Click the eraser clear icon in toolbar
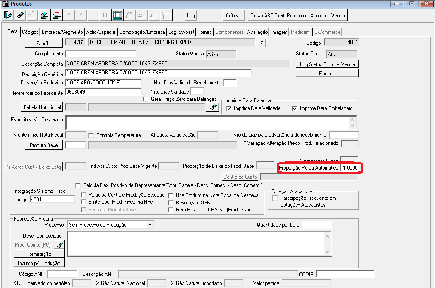Viewport: 435px width, 288px height. point(20,15)
